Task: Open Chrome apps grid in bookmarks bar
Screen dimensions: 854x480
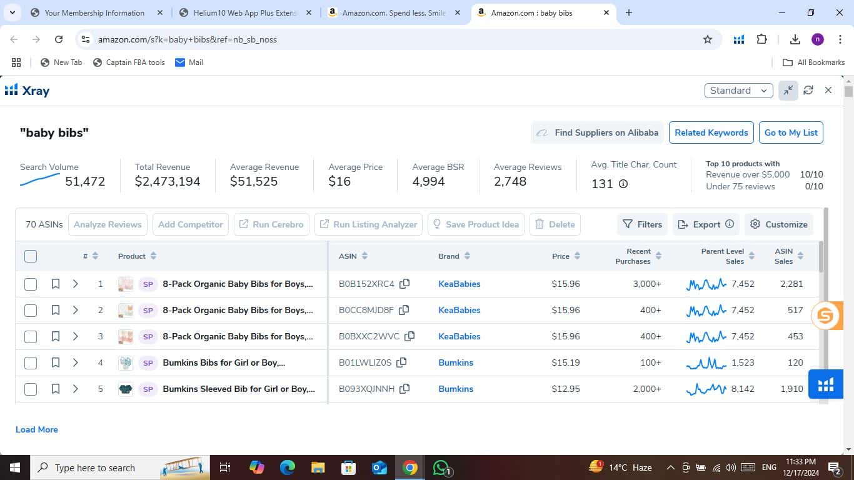Action: pos(16,62)
